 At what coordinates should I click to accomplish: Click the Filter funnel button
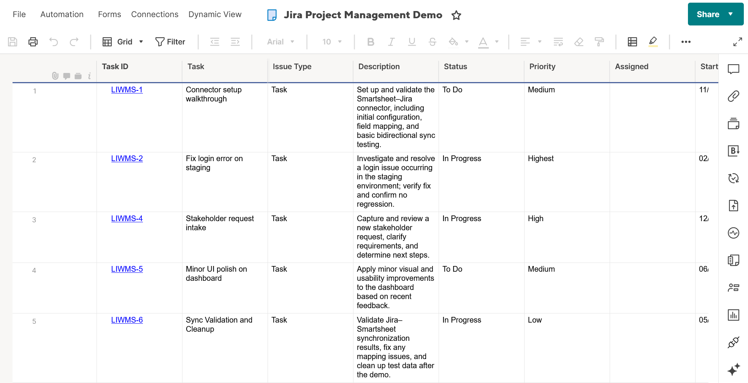(170, 42)
